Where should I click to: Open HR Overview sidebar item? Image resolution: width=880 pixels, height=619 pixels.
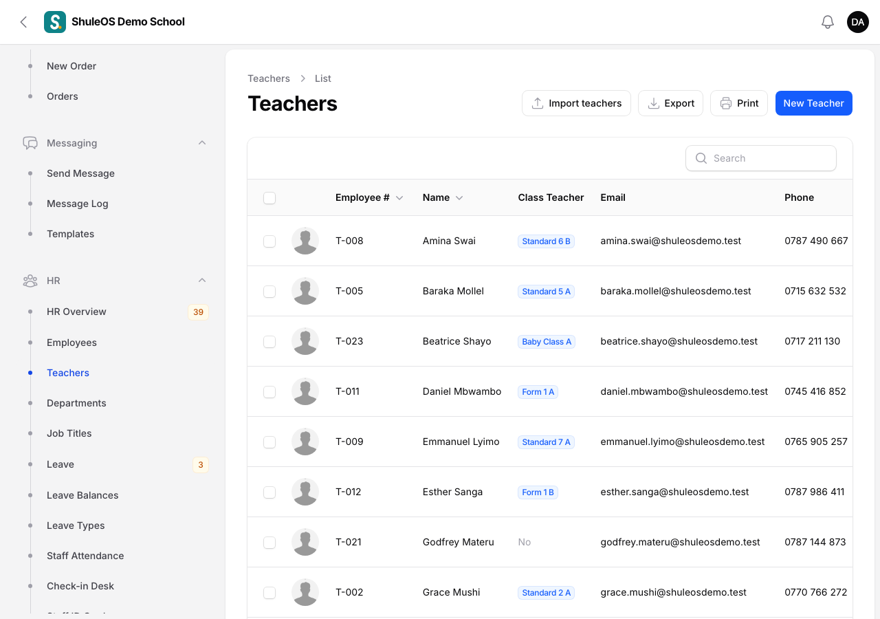coord(76,312)
